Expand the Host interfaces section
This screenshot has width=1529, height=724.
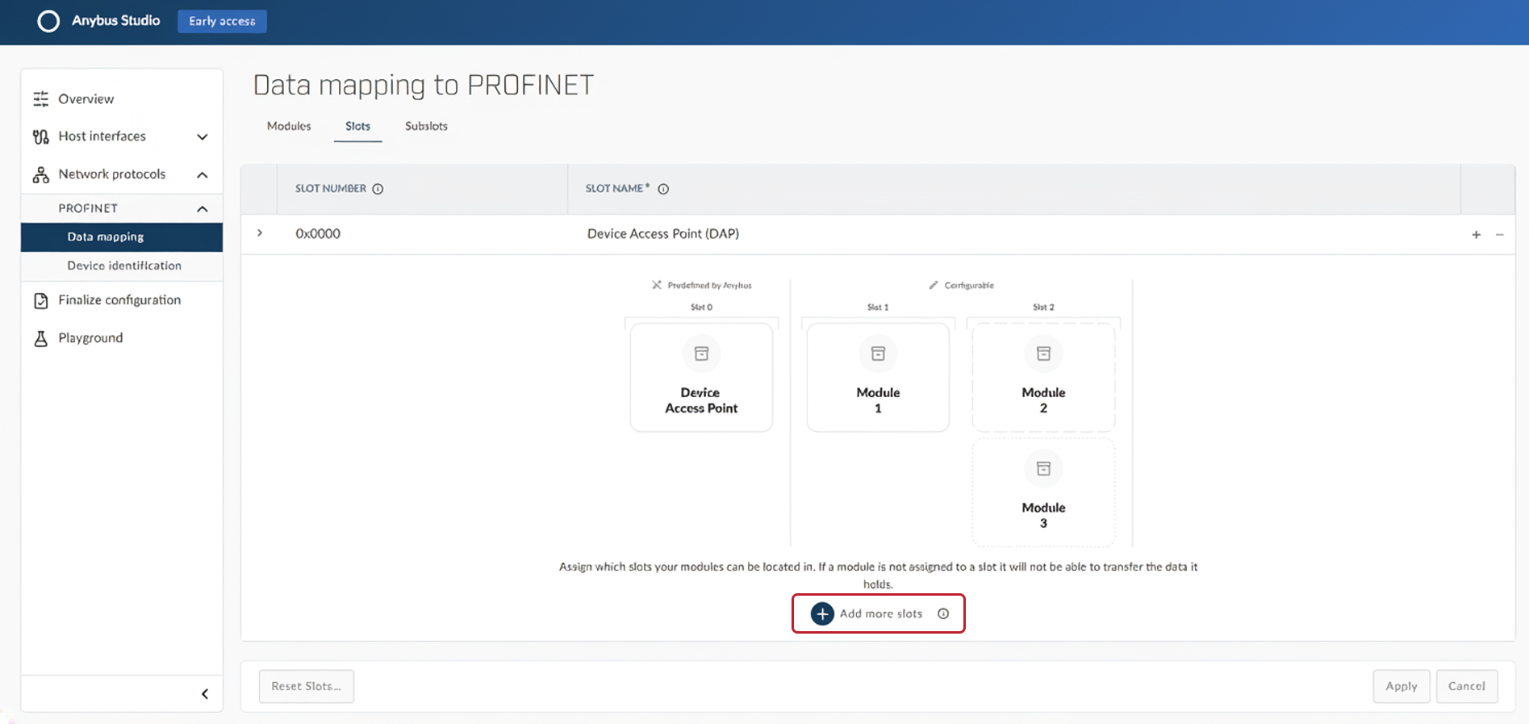203,137
